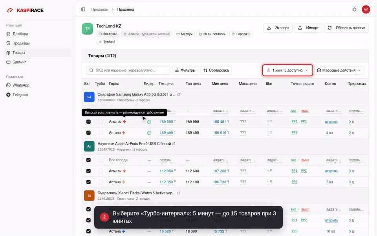Open WhatsApp support in sidebar

[x=21, y=85]
